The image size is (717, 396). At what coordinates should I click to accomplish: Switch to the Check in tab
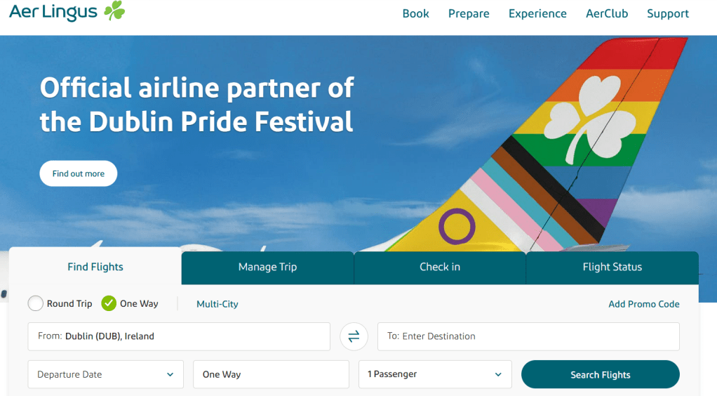click(440, 267)
